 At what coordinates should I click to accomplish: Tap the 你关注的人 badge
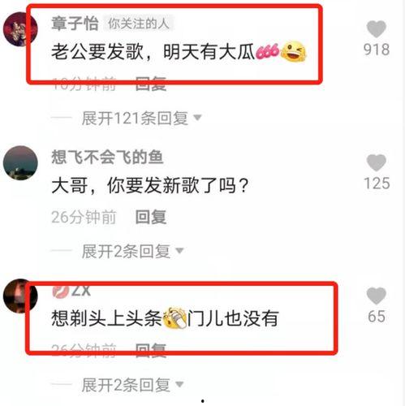(139, 24)
